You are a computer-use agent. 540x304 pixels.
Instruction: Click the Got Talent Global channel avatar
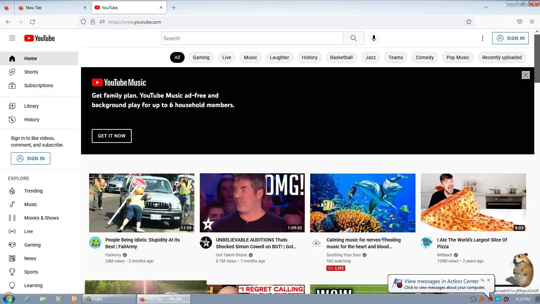(206, 243)
